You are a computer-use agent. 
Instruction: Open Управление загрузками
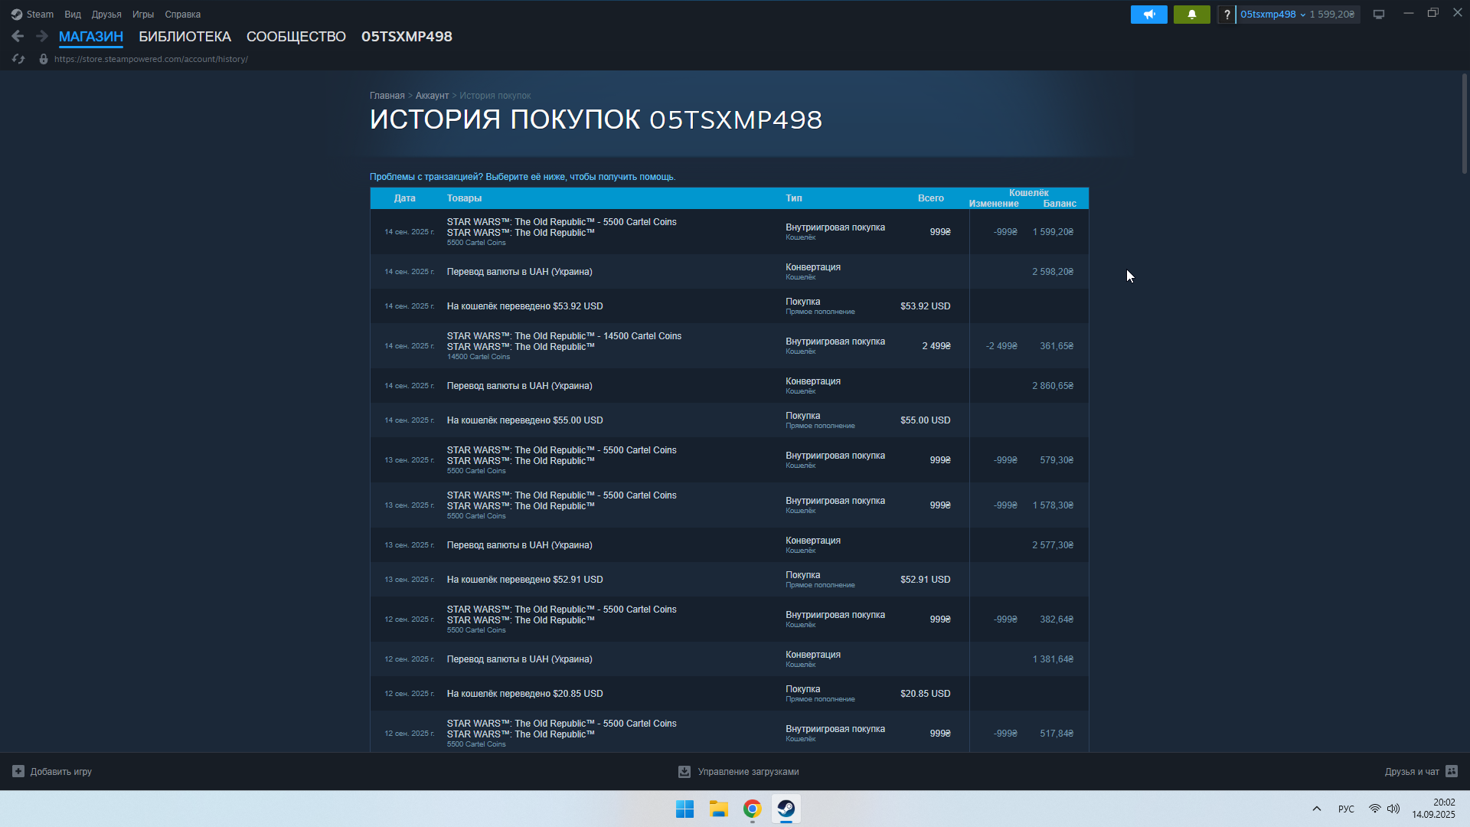[x=739, y=772]
